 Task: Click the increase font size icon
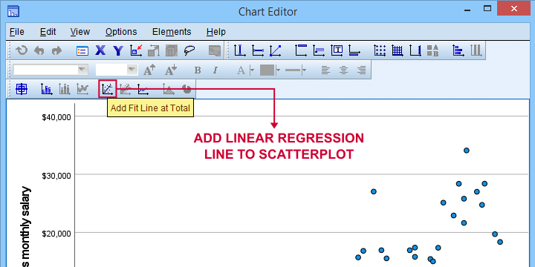click(149, 70)
